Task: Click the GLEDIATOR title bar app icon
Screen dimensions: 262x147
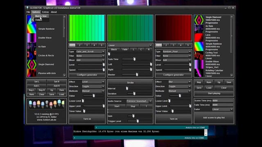Action: 27,8
